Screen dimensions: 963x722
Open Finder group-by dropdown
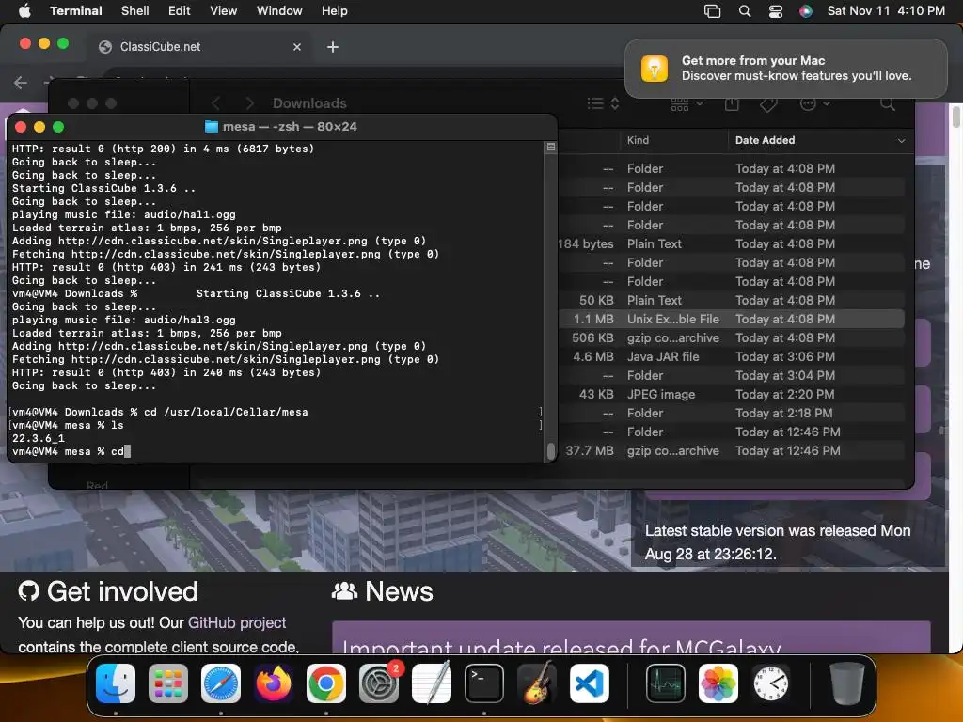click(687, 103)
